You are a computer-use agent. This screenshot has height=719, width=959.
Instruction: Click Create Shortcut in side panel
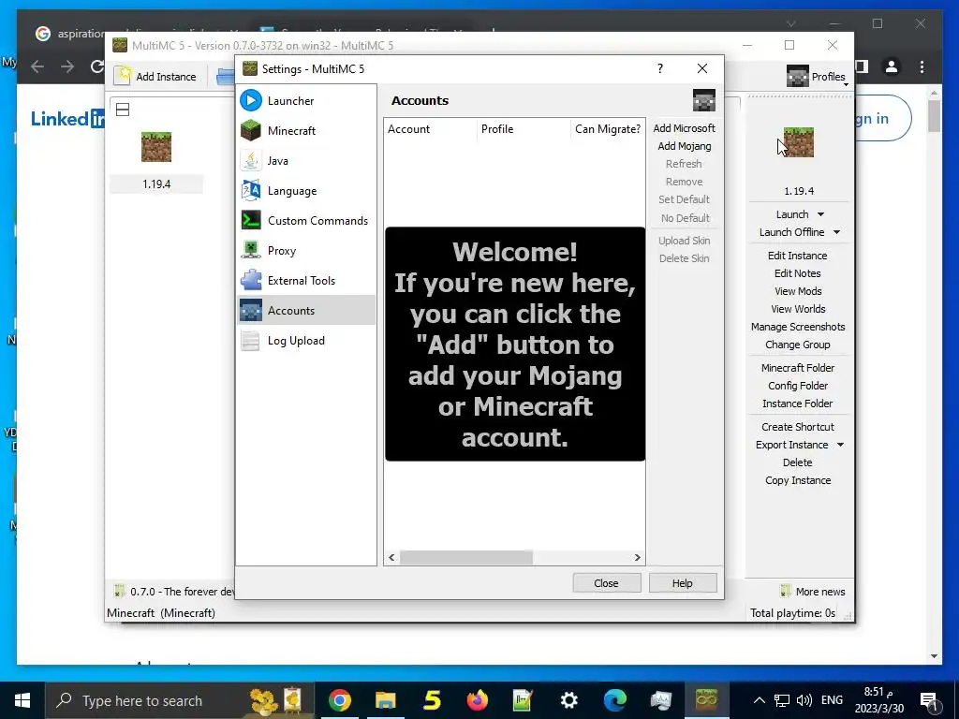798,427
